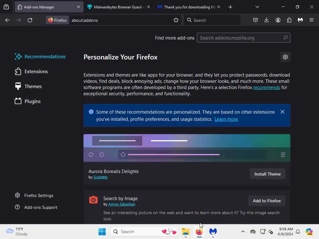Open the Save to Pocket icon
Viewport: 319px width, 239px height.
(x=255, y=20)
